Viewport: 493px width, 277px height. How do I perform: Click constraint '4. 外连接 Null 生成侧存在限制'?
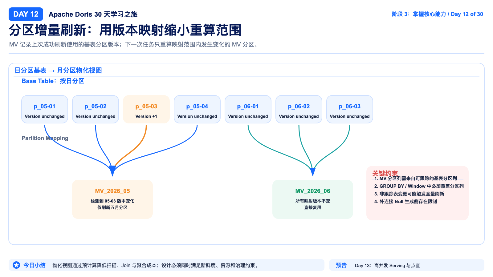(x=405, y=202)
